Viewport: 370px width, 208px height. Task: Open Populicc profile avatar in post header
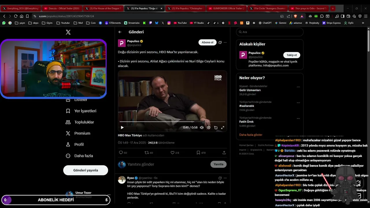click(x=122, y=43)
